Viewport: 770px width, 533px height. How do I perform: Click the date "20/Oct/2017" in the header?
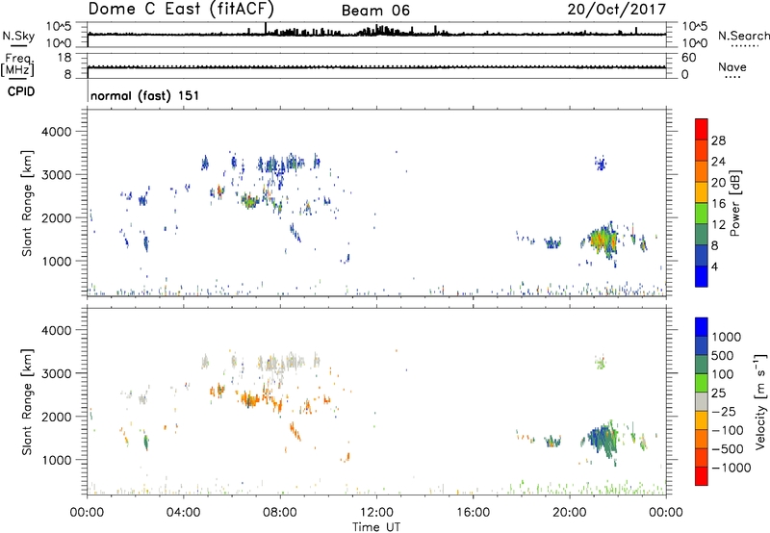tap(617, 10)
